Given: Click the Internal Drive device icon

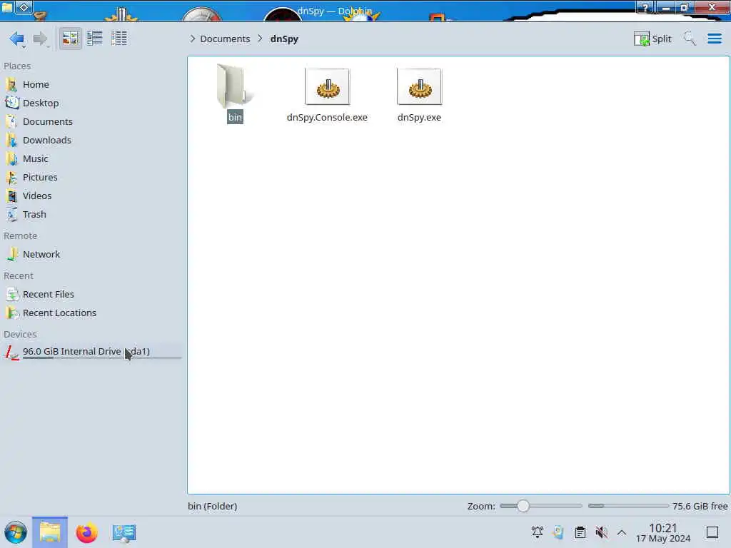Looking at the screenshot, I should click(x=12, y=352).
